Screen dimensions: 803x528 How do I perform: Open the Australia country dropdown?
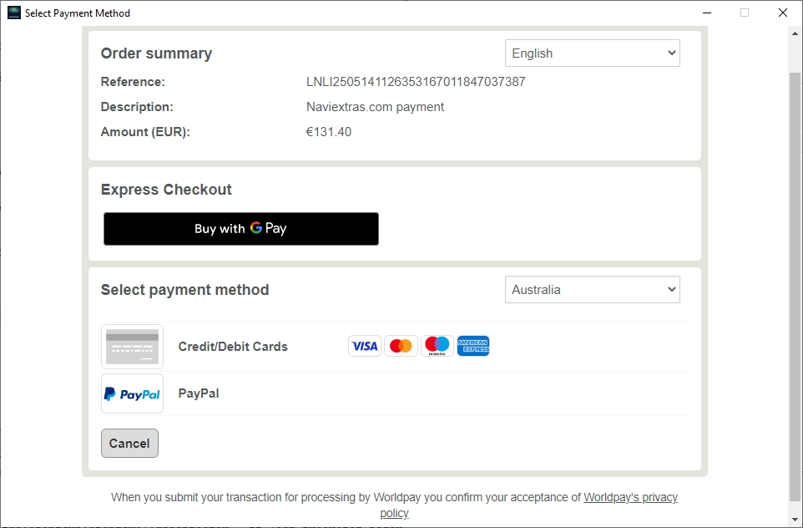(593, 290)
